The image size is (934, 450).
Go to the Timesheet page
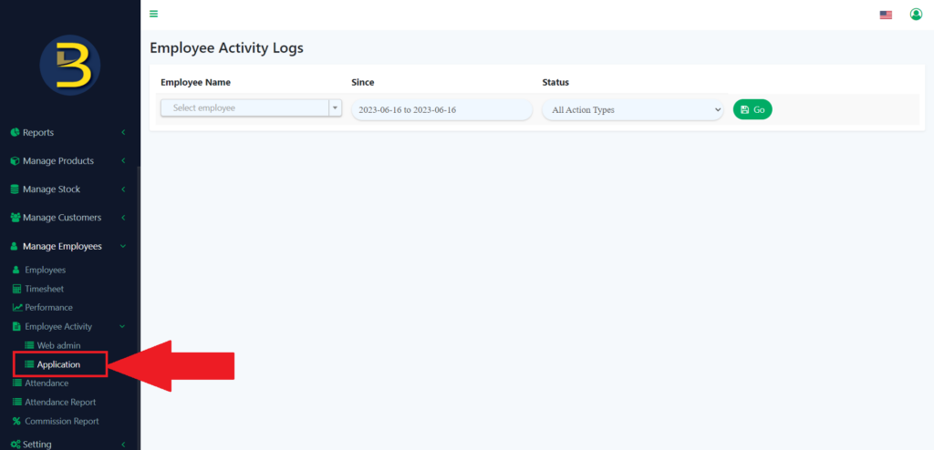pyautogui.click(x=44, y=289)
